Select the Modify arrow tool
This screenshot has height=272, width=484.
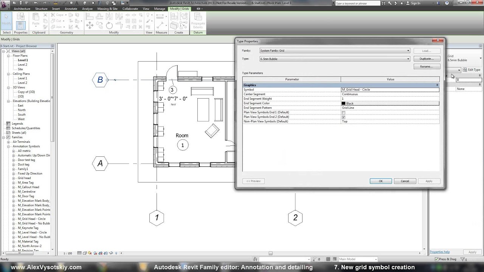click(6, 20)
